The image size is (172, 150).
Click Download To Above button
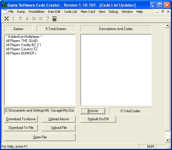(21, 119)
